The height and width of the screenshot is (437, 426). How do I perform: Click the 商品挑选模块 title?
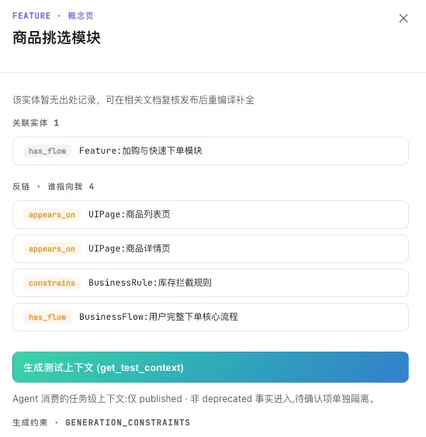point(57,37)
